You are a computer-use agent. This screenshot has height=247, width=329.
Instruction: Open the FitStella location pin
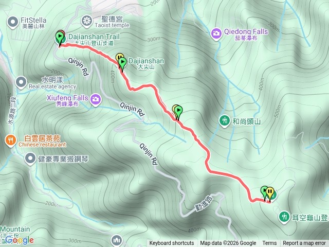tap(12, 22)
